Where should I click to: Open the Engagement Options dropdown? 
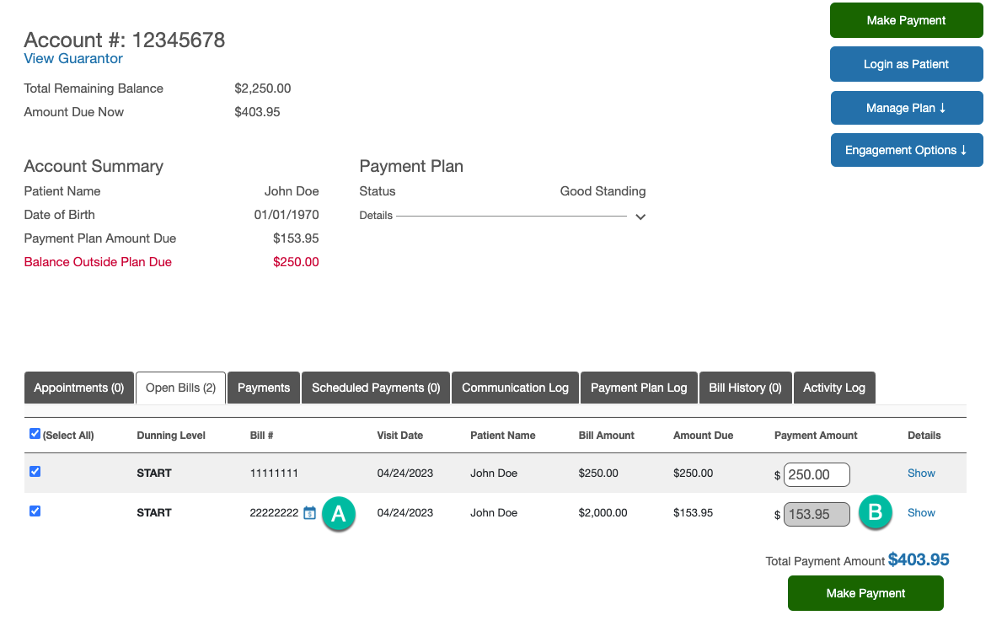(x=906, y=150)
